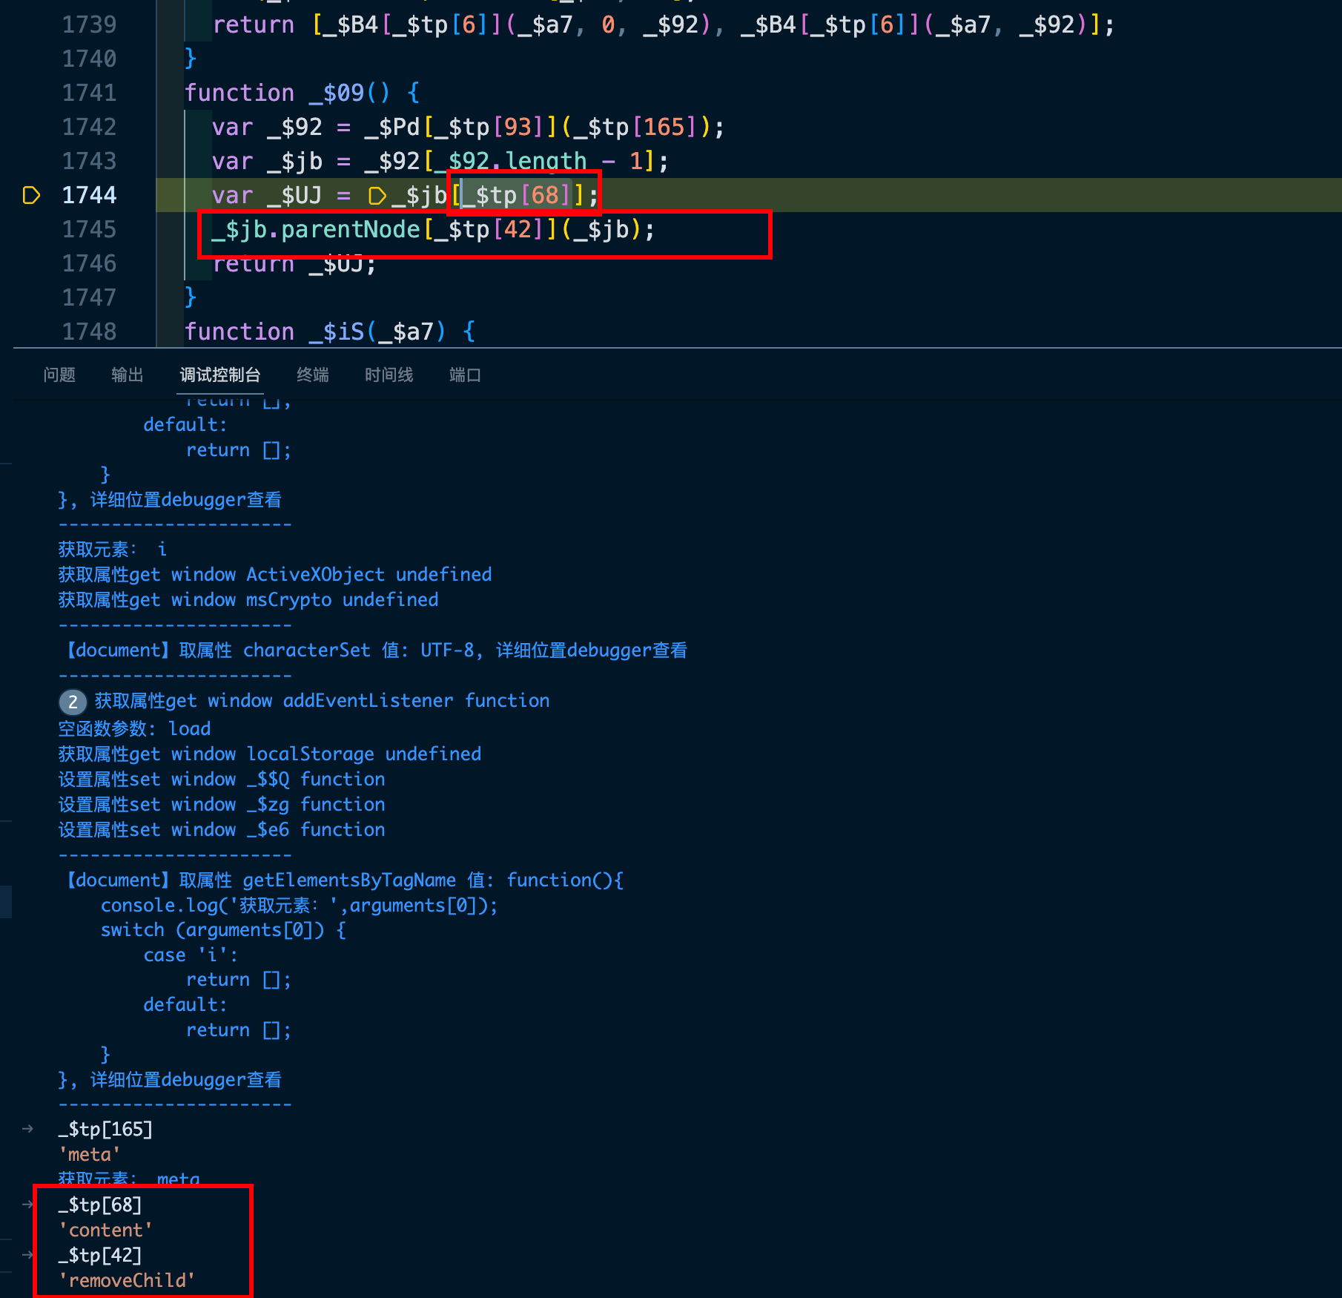Image resolution: width=1342 pixels, height=1298 pixels.
Task: Switch to the 输出 tab
Action: (x=127, y=375)
